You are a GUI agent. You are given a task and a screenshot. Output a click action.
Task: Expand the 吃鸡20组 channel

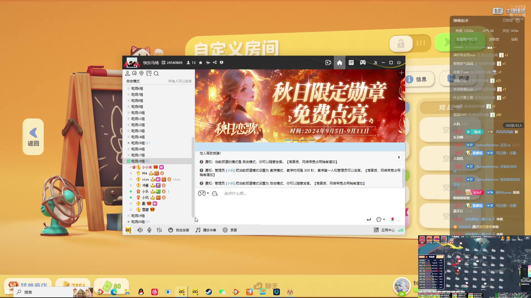(129, 222)
